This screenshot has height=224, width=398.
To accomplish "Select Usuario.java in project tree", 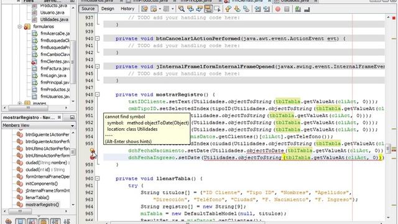I will click(52, 12).
